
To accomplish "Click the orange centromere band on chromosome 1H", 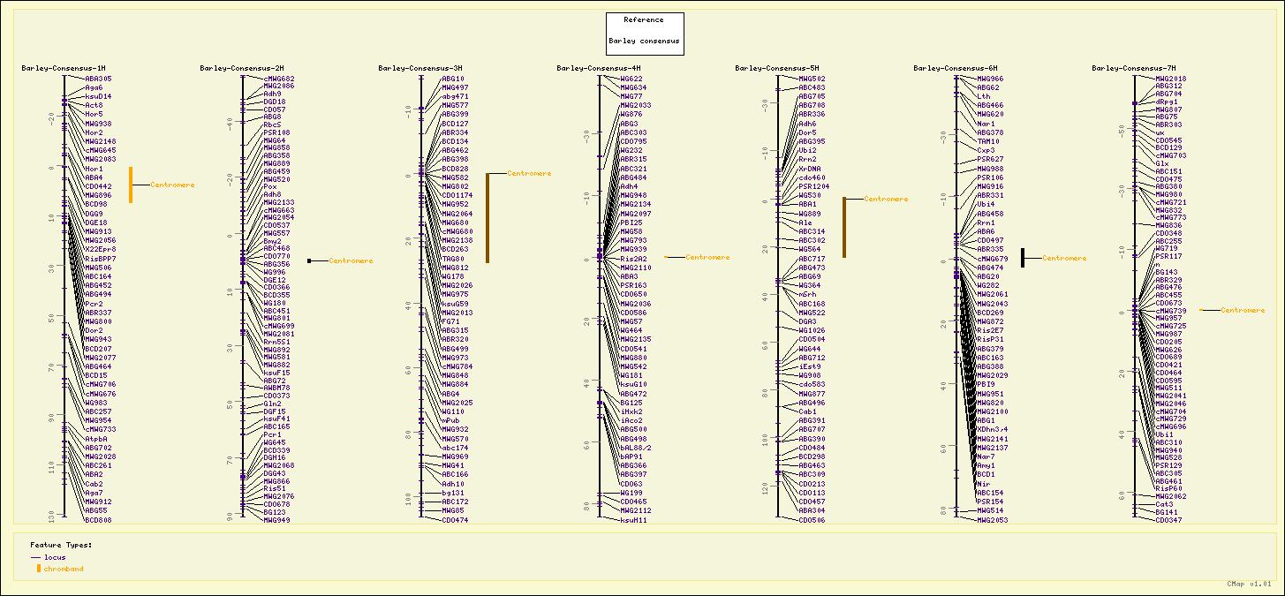I will pos(131,185).
